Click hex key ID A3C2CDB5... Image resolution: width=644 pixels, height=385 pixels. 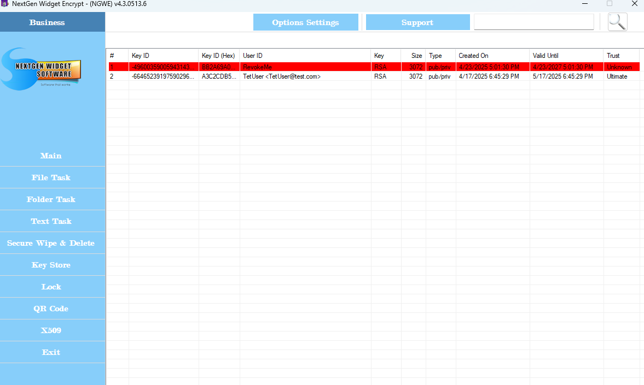coord(219,76)
